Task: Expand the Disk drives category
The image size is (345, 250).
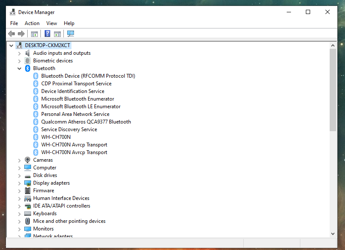Action: [x=20, y=176]
